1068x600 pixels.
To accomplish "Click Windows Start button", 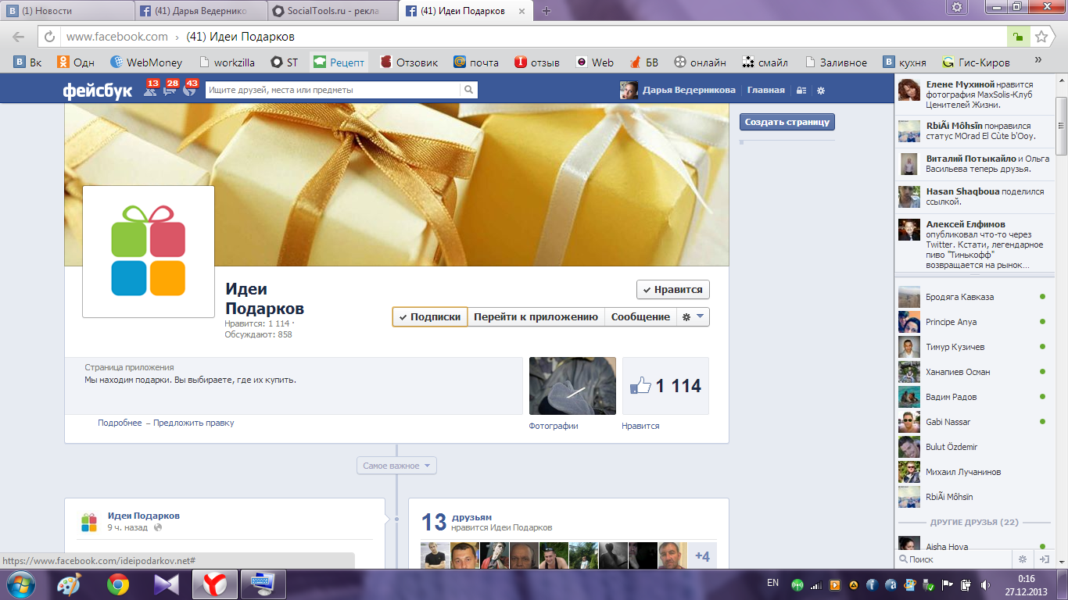I will click(20, 584).
